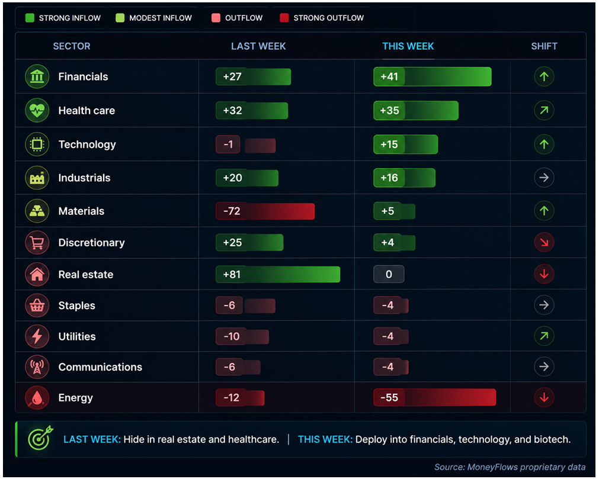
Task: Click the Real estate house icon
Action: [37, 274]
